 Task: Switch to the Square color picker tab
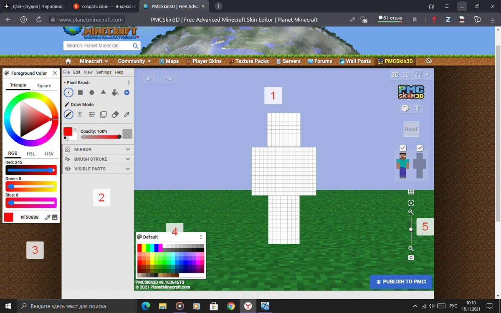(x=44, y=86)
